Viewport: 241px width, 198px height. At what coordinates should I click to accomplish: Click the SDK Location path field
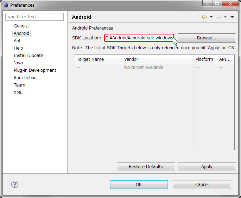click(x=139, y=38)
